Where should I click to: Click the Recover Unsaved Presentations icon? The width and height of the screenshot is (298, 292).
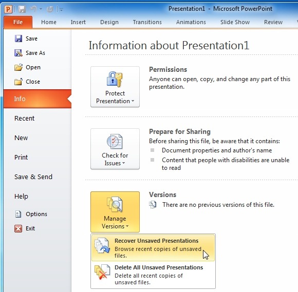pyautogui.click(x=102, y=245)
